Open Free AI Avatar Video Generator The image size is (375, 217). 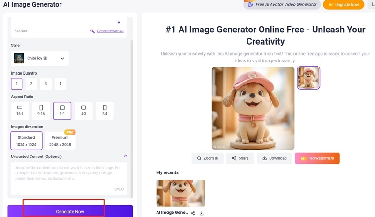282,5
